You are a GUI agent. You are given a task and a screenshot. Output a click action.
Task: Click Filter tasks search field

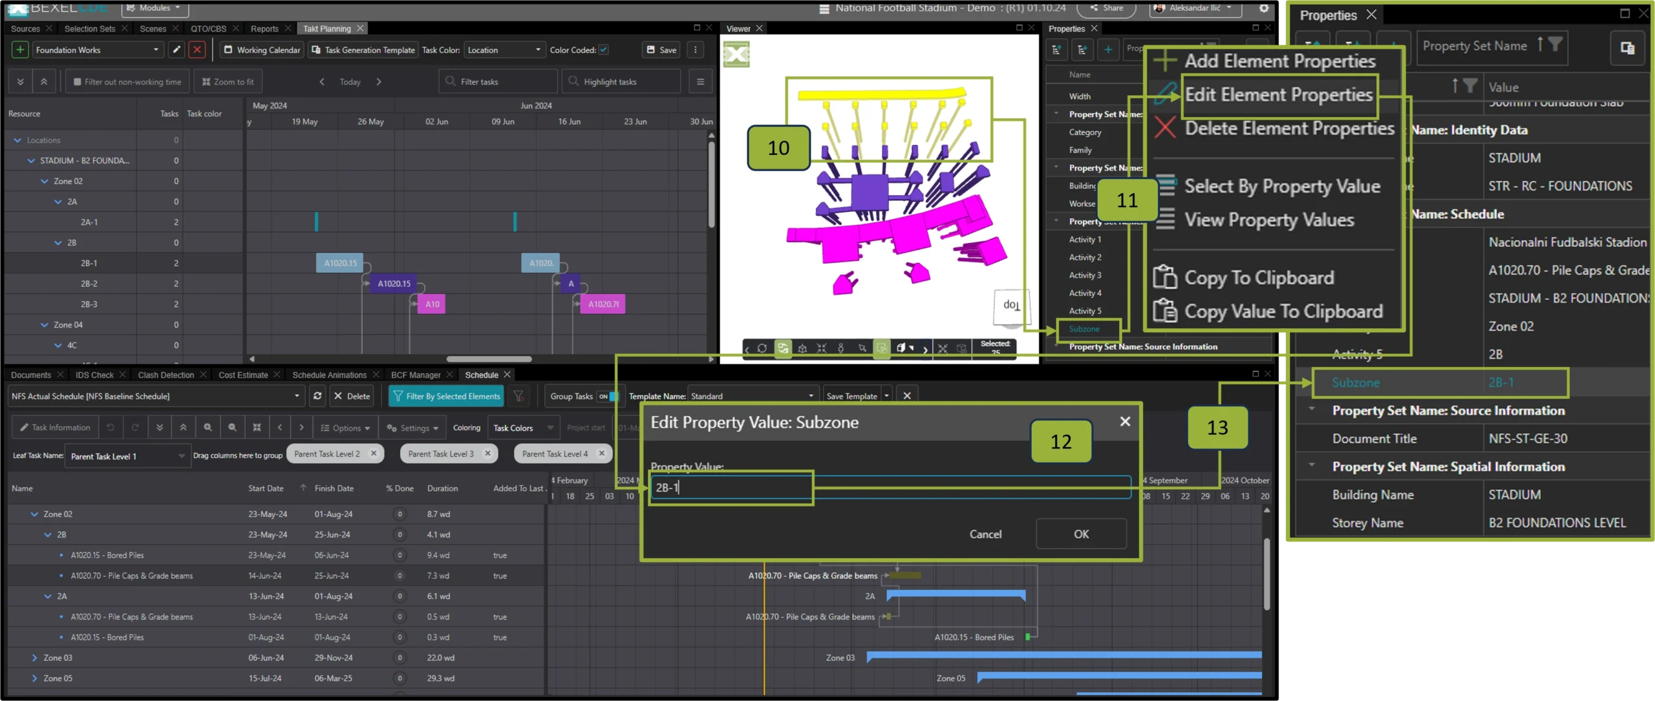(x=498, y=82)
